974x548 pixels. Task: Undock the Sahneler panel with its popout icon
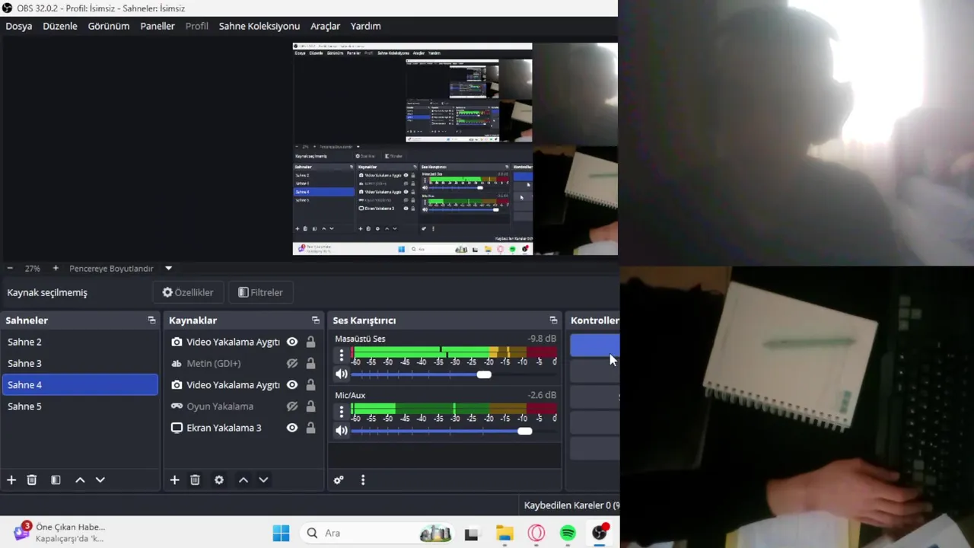[151, 320]
